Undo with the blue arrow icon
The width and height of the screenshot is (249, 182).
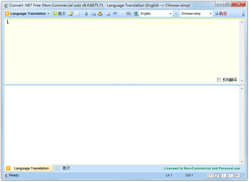pyautogui.click(x=115, y=14)
